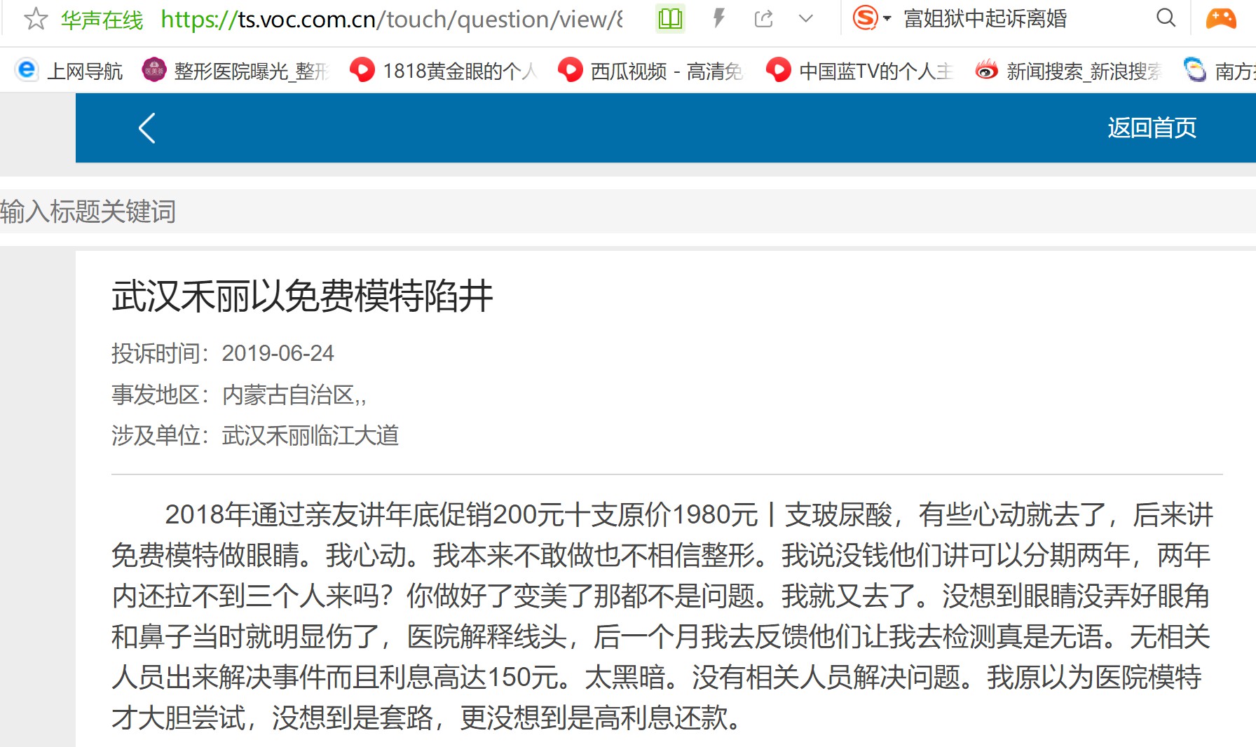Click the lightning speed-mode icon

pos(718,18)
